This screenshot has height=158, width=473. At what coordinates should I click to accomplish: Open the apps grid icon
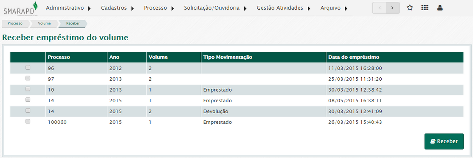point(425,8)
